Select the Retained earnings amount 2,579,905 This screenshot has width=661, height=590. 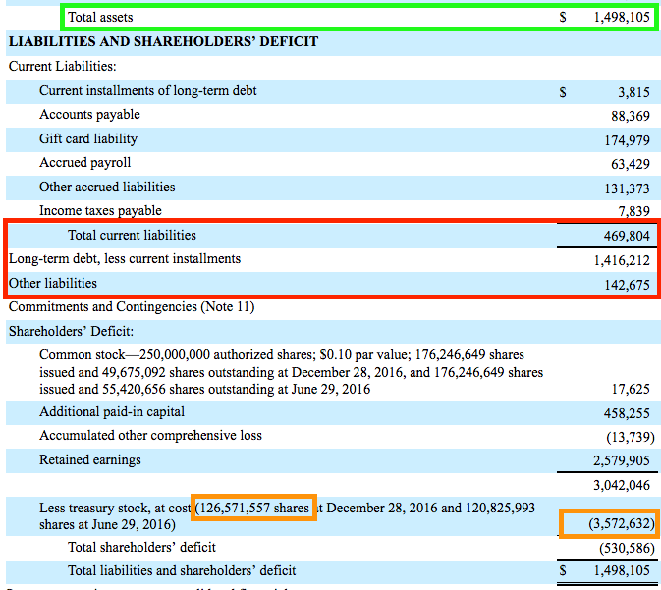[621, 461]
